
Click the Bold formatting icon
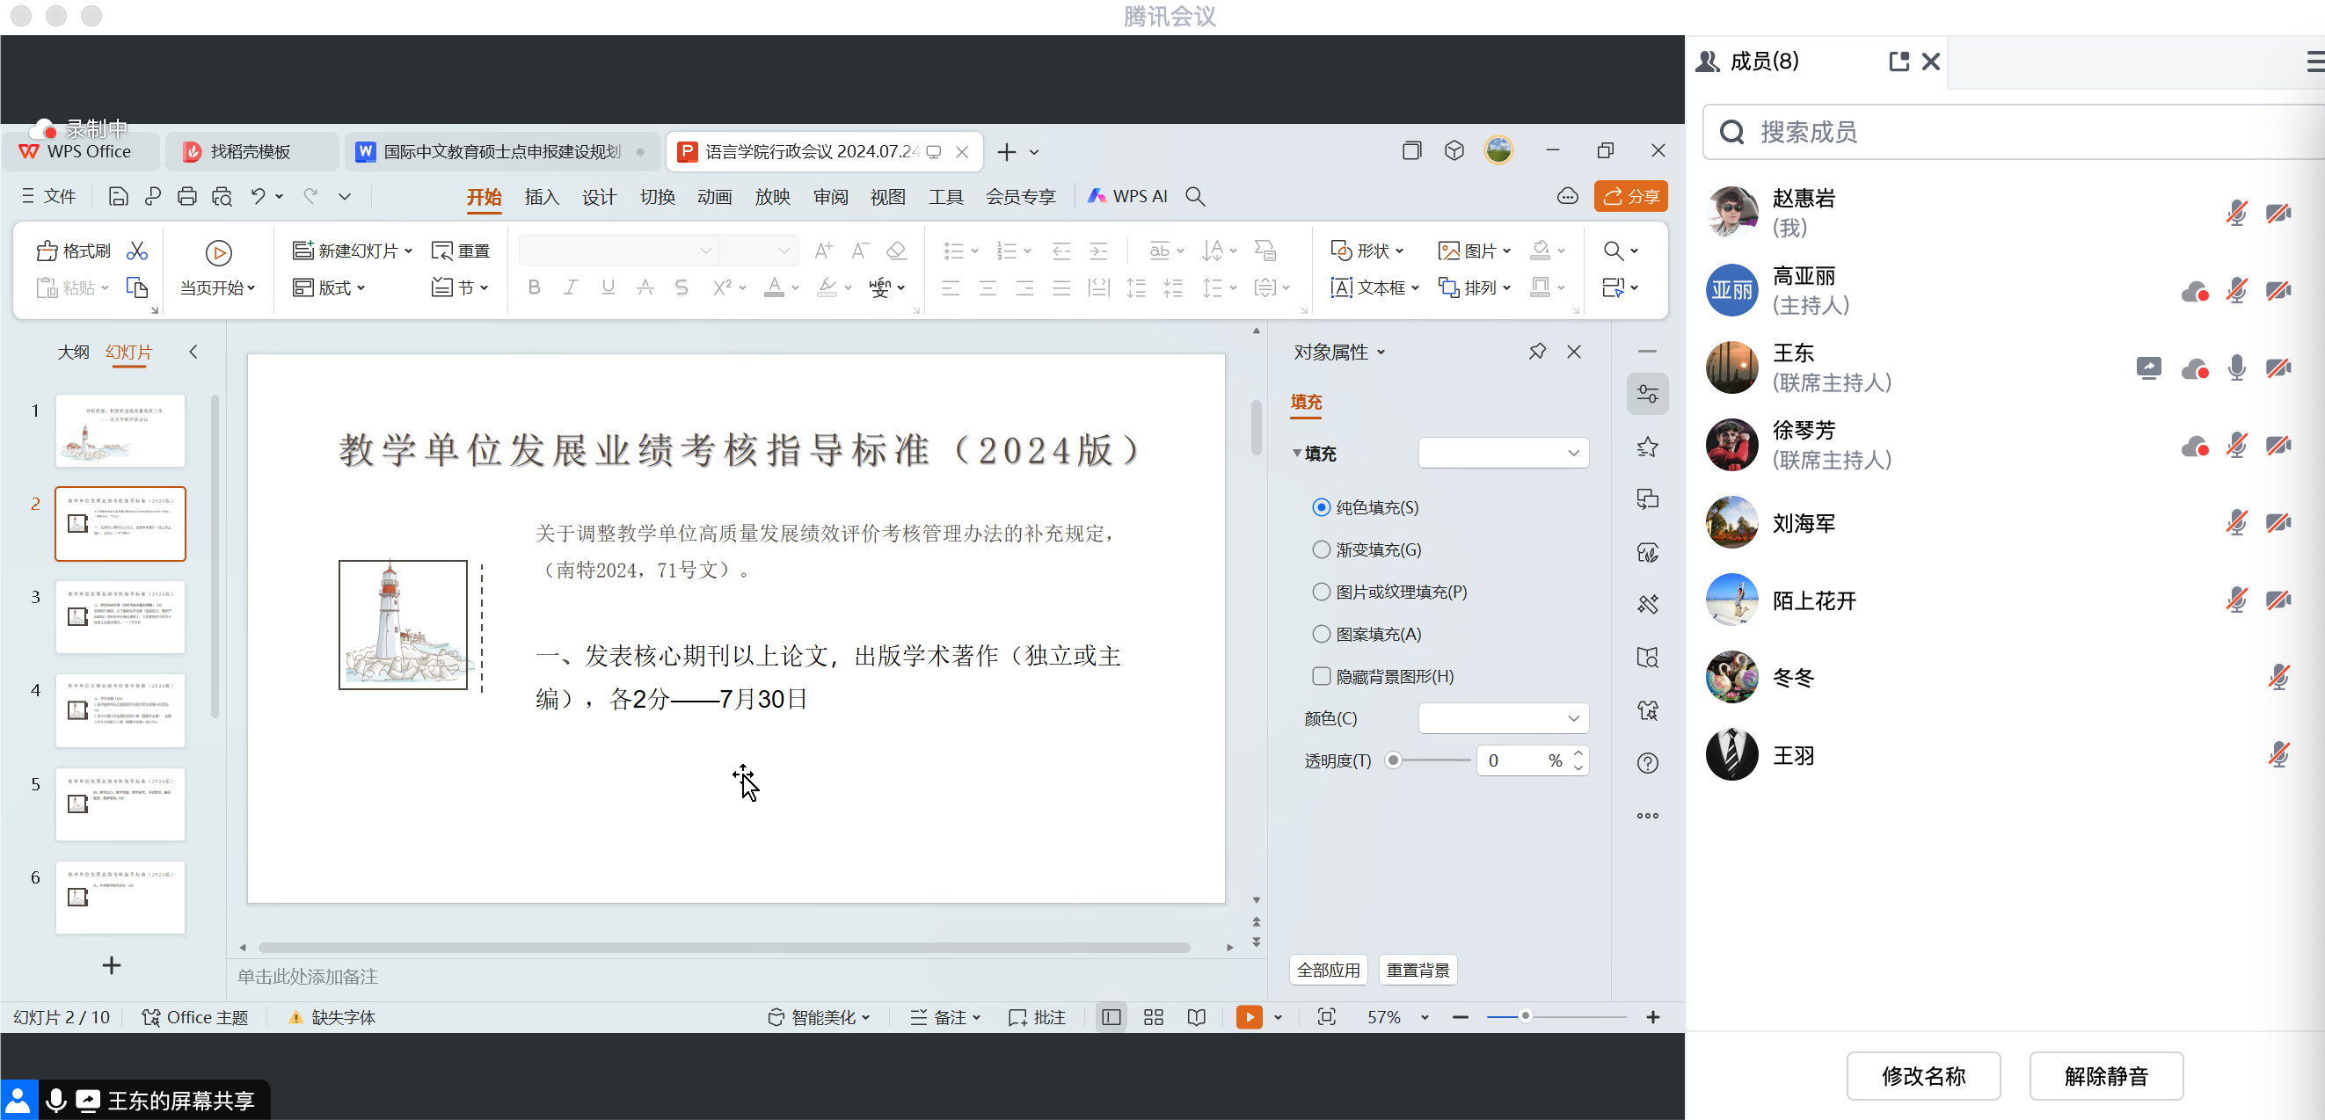[x=535, y=287]
